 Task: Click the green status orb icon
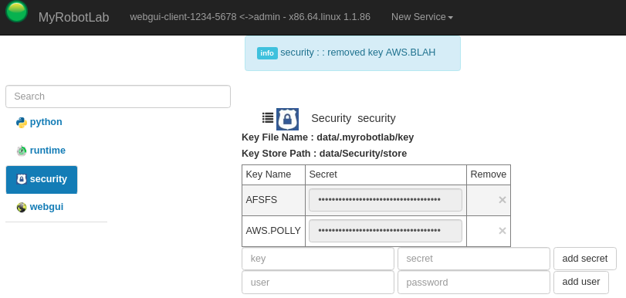16,11
